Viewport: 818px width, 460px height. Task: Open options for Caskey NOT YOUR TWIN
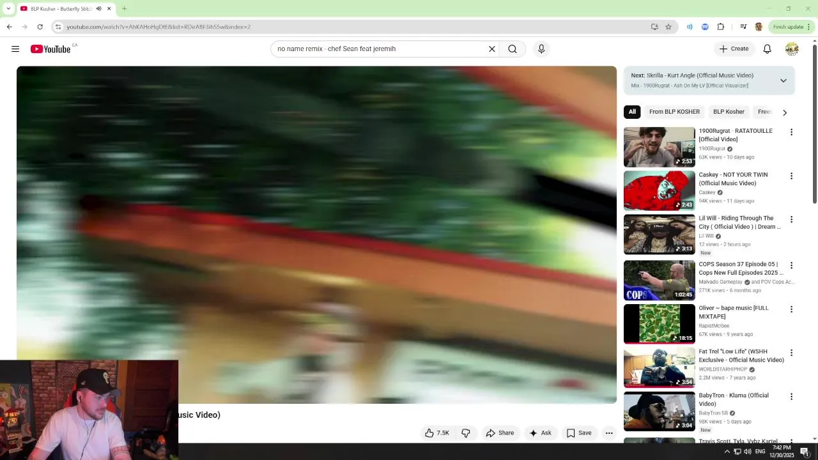click(x=791, y=176)
